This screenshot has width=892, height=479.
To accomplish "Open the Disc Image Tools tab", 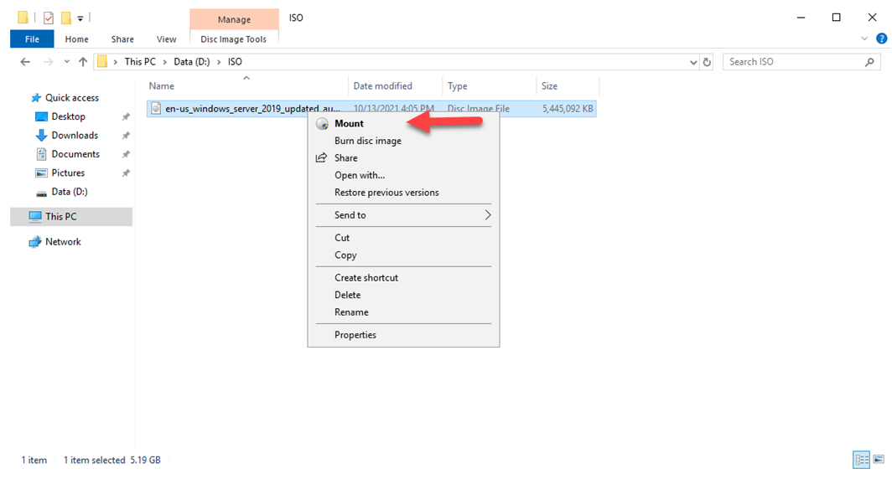I will (233, 39).
